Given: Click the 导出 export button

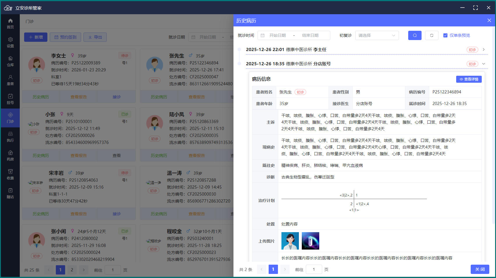Looking at the screenshot, I should point(95,37).
